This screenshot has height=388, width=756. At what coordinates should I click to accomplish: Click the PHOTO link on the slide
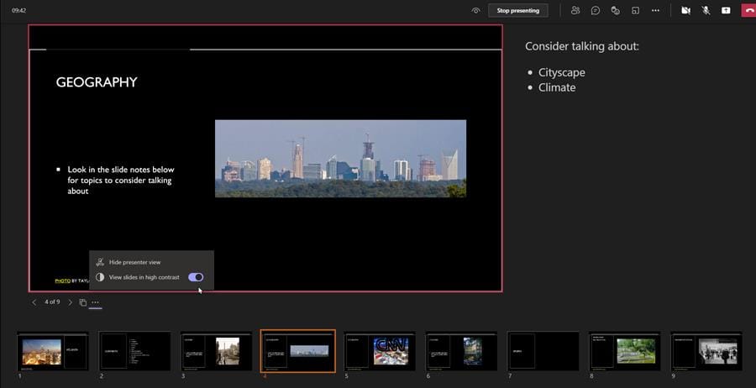[x=63, y=281]
